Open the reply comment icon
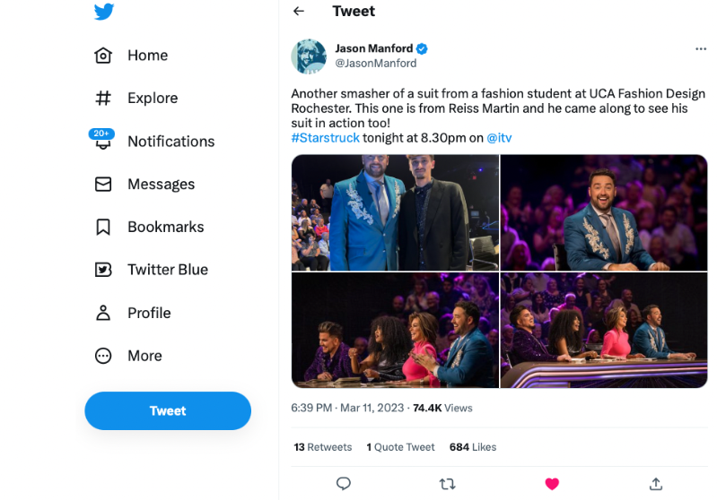This screenshot has height=500, width=717. (343, 484)
